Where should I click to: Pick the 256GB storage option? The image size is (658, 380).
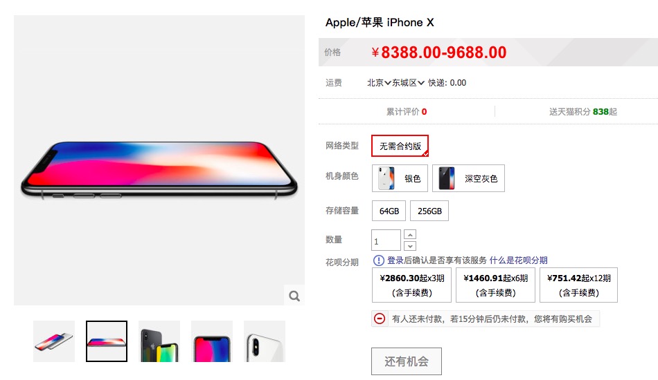[x=429, y=211]
